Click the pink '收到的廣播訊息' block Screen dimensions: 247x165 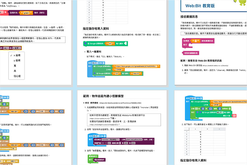click(191, 53)
